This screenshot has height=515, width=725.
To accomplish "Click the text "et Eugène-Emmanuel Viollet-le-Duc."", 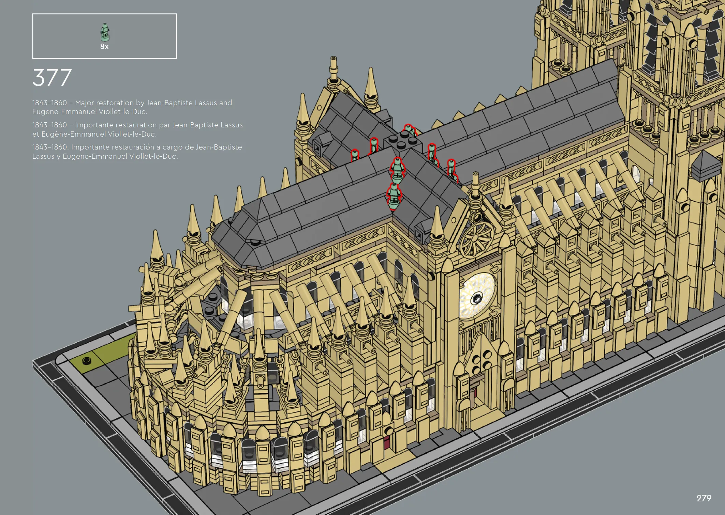I will (94, 134).
